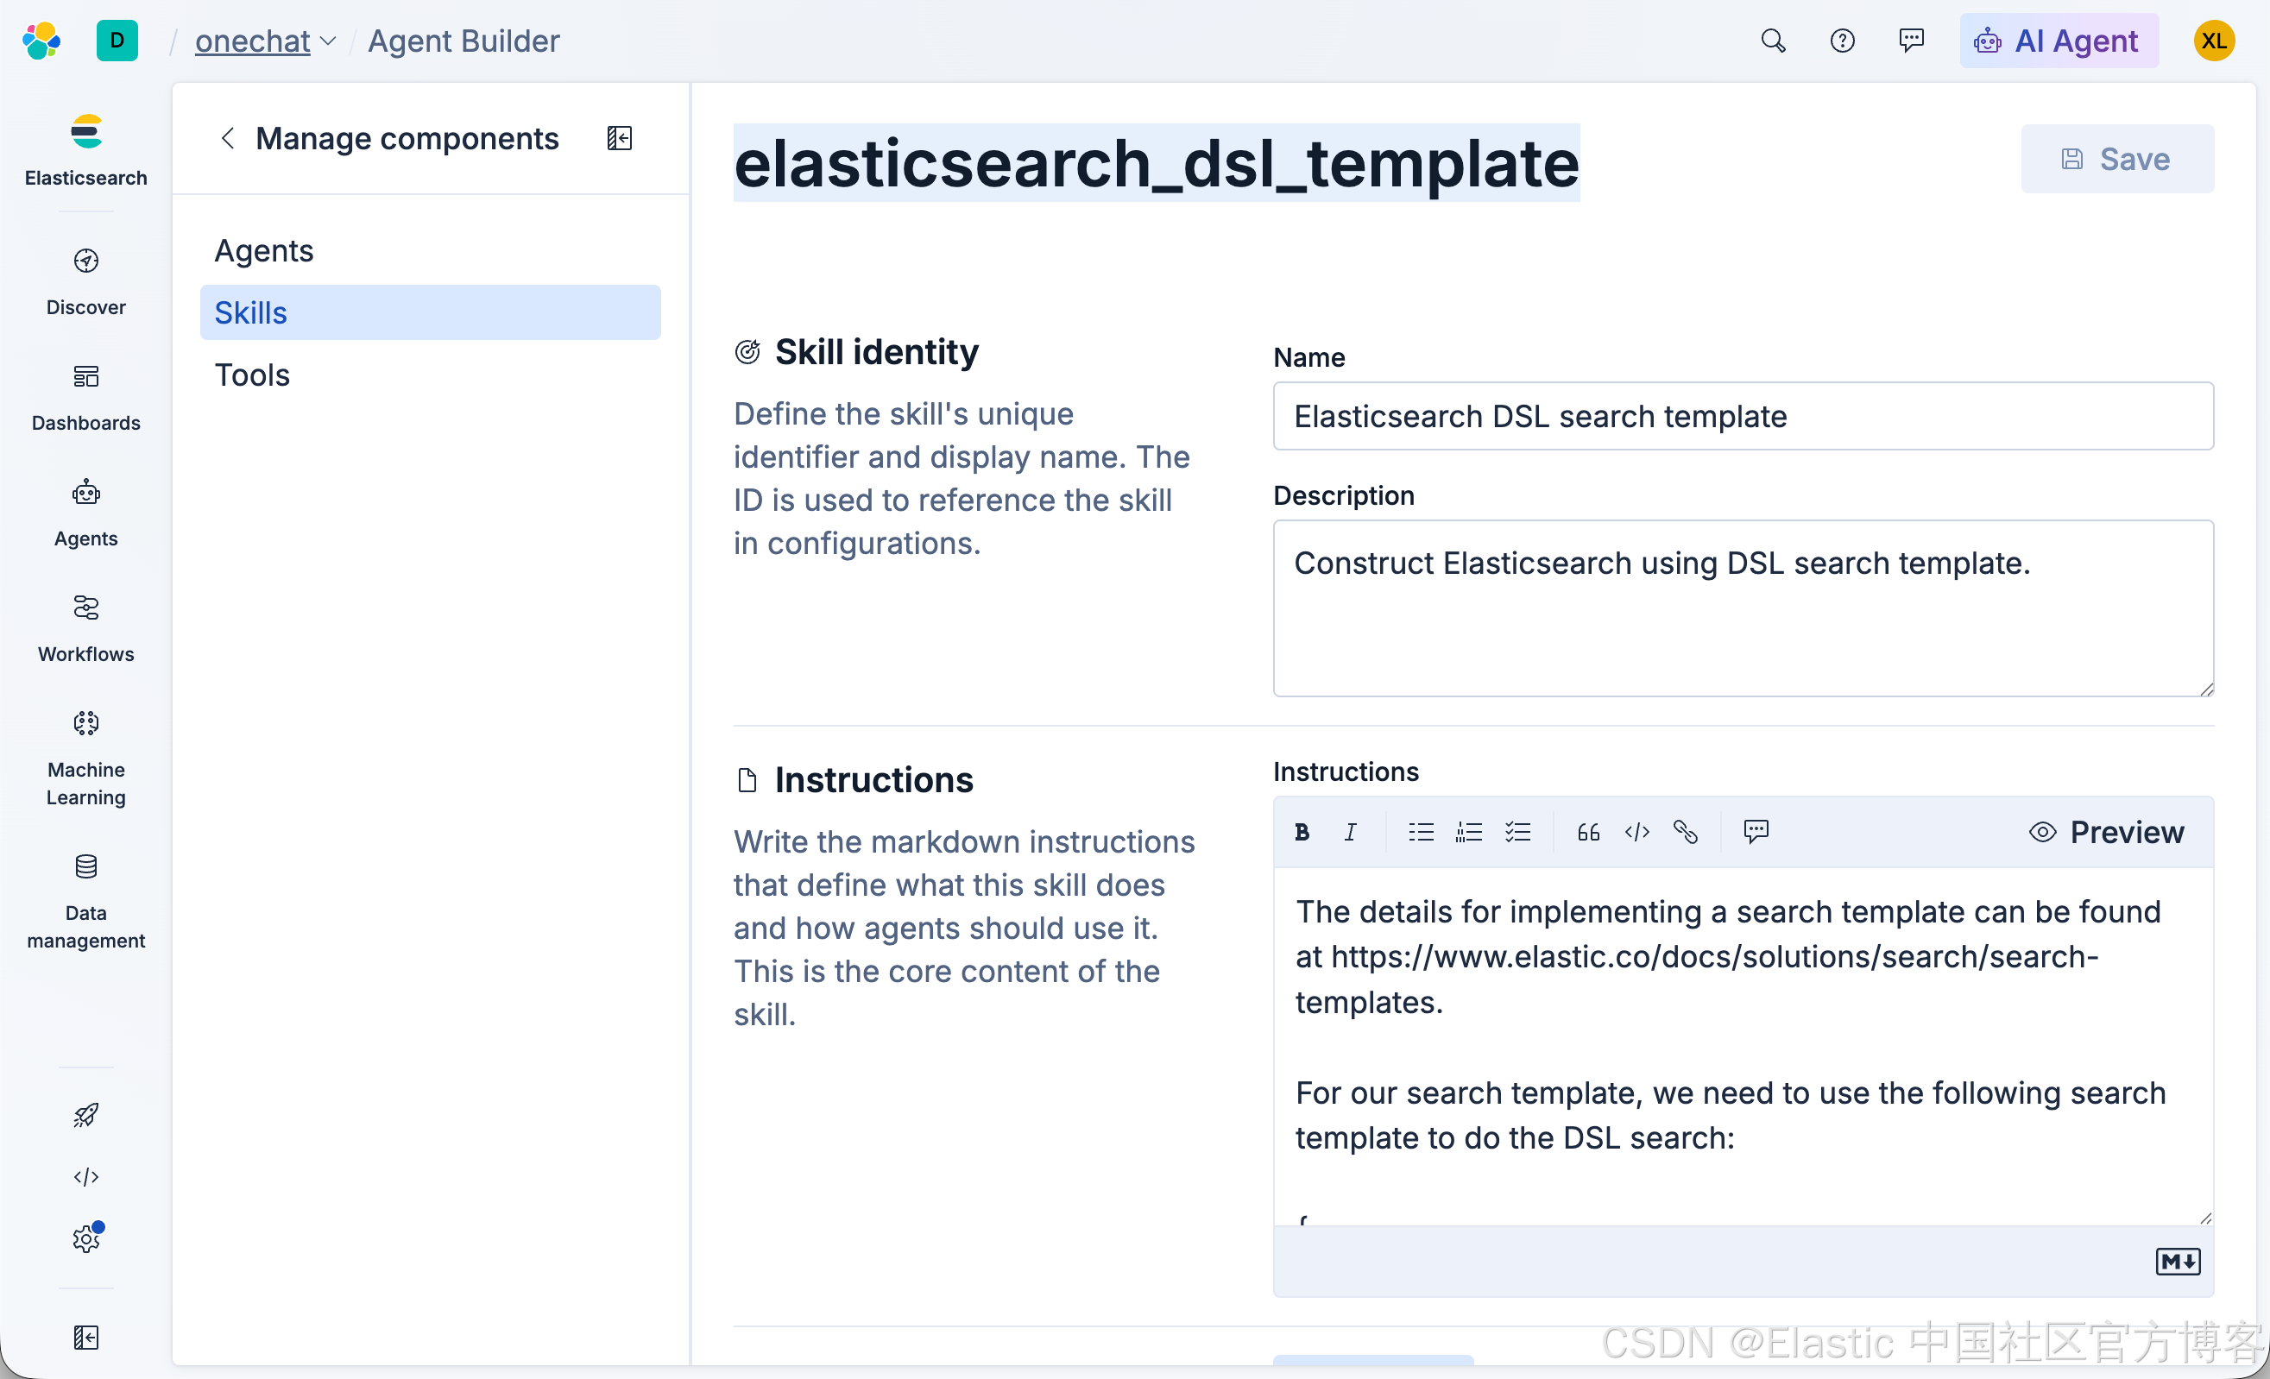Go back from Manage components
The image size is (2270, 1379).
[x=228, y=138]
